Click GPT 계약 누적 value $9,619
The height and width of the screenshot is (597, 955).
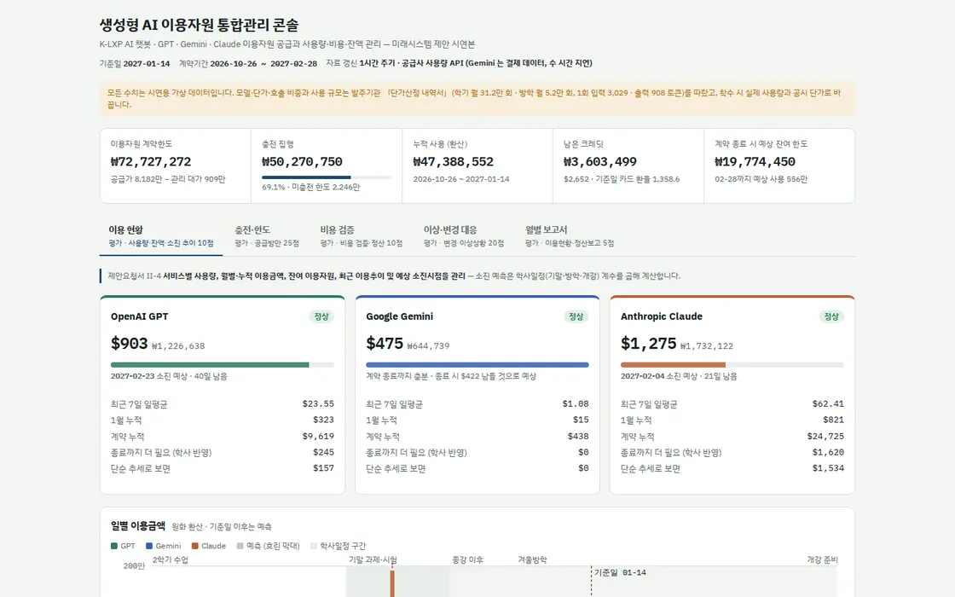[x=318, y=436]
